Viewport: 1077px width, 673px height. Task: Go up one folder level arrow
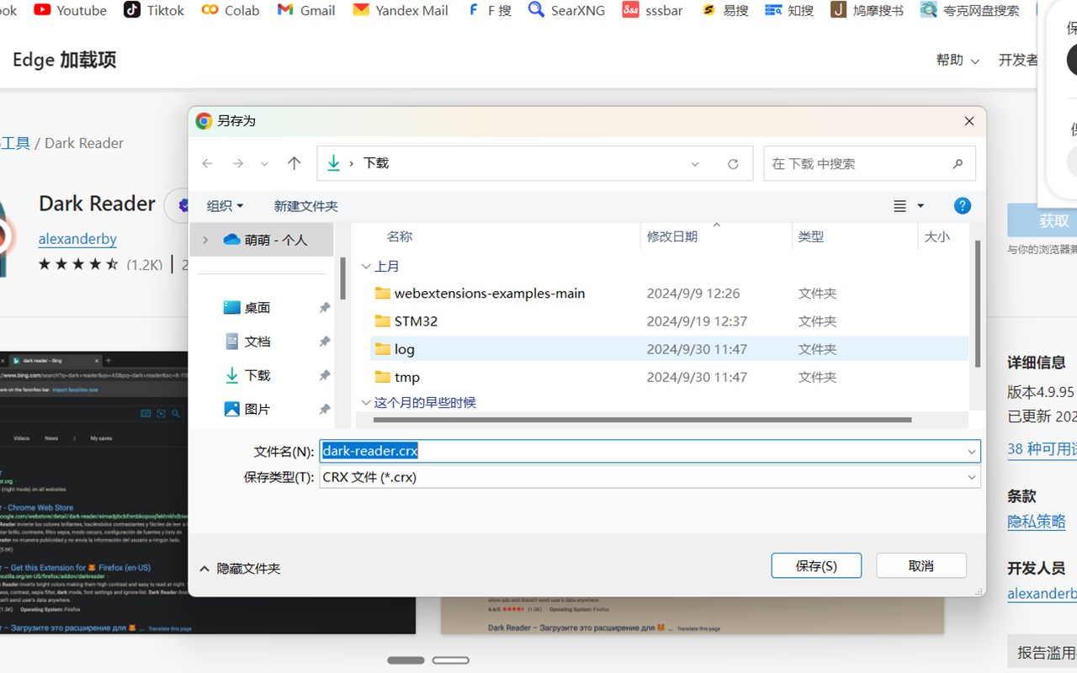coord(294,164)
